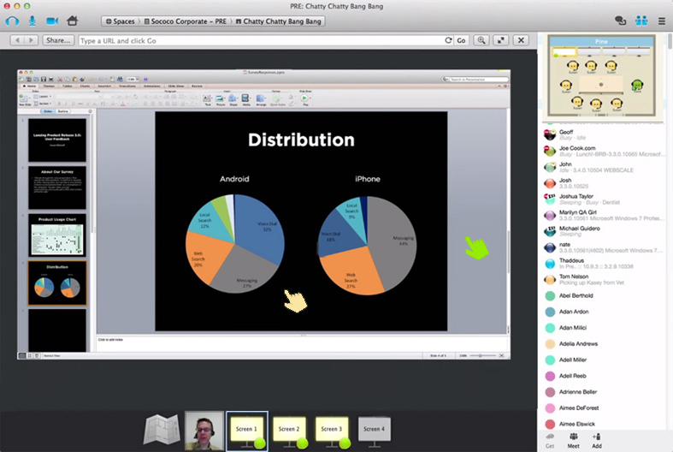Click the magnifier zoom icon beside Go

[x=482, y=40]
